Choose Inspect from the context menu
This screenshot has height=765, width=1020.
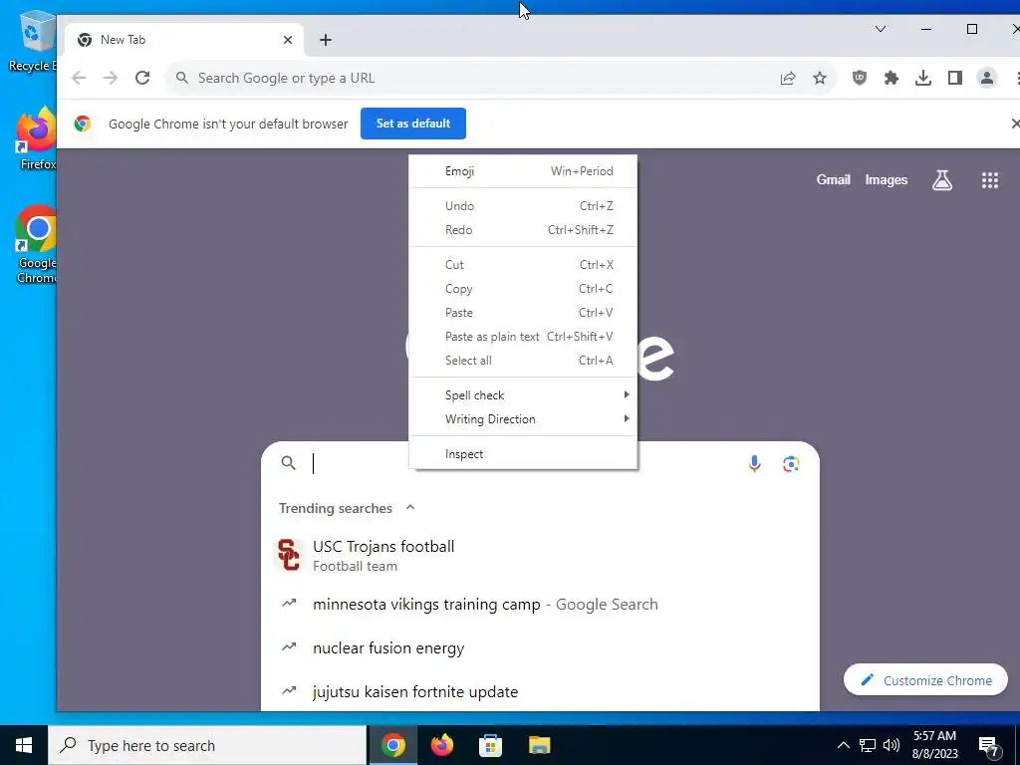(523, 454)
